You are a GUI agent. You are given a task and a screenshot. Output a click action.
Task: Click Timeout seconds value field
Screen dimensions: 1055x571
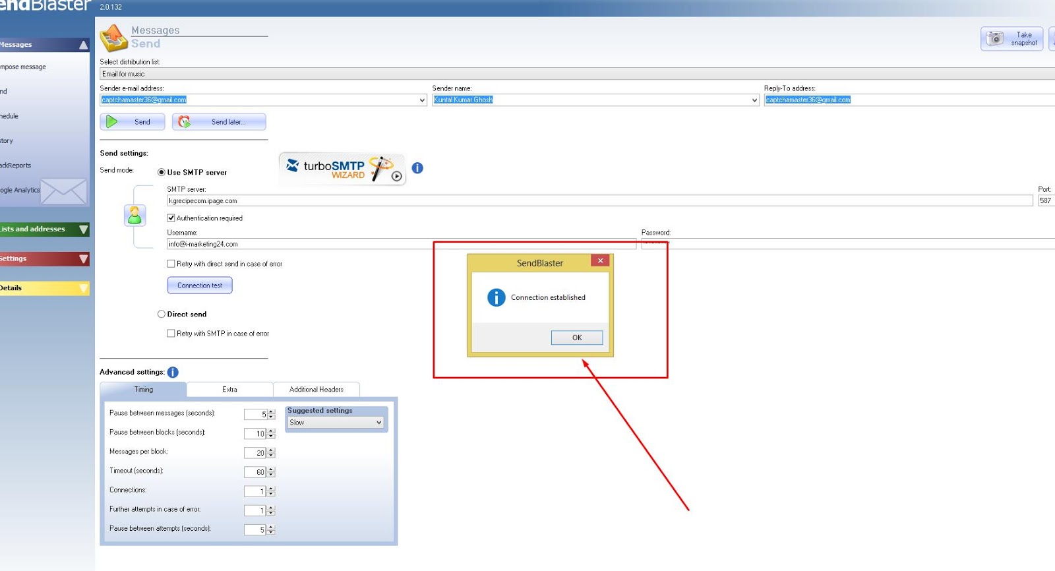(x=255, y=472)
